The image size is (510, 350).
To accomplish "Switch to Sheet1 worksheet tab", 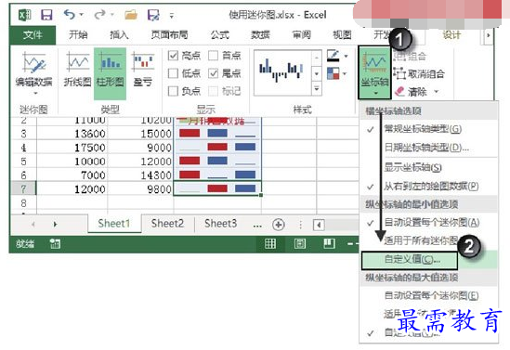I will click(114, 224).
